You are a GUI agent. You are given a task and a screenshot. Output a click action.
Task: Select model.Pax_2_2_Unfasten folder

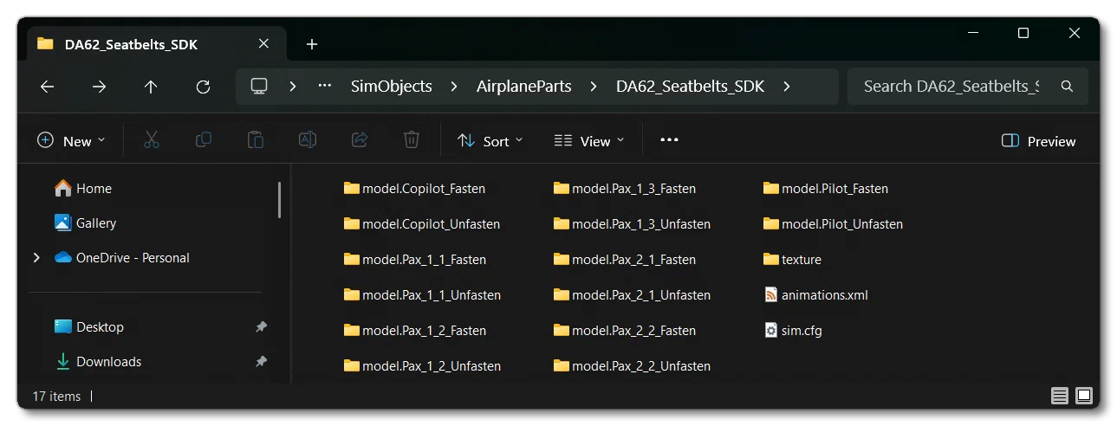[632, 366]
